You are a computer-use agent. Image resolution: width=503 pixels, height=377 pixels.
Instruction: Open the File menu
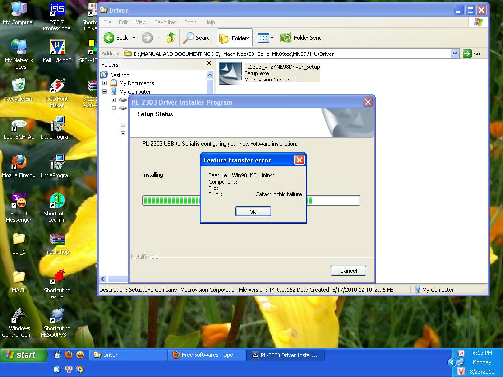pyautogui.click(x=107, y=22)
